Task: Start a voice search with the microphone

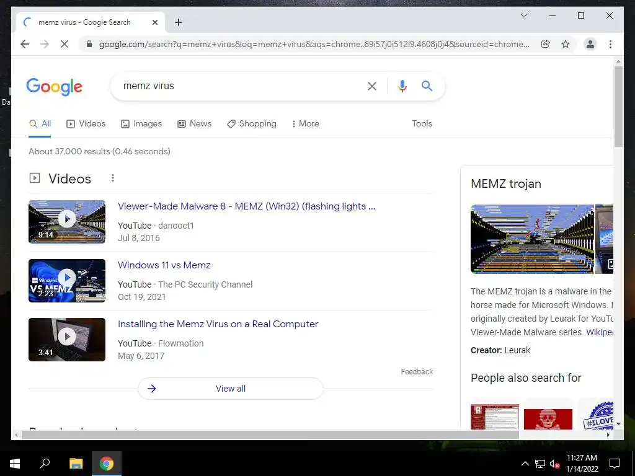Action: tap(402, 86)
